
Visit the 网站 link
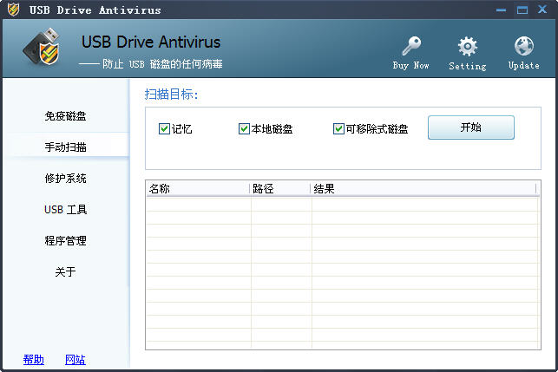click(x=75, y=360)
